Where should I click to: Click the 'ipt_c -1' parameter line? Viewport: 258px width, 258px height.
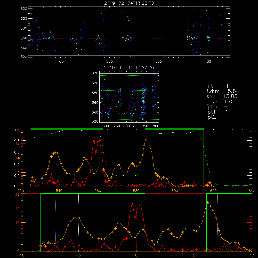[x=219, y=107]
